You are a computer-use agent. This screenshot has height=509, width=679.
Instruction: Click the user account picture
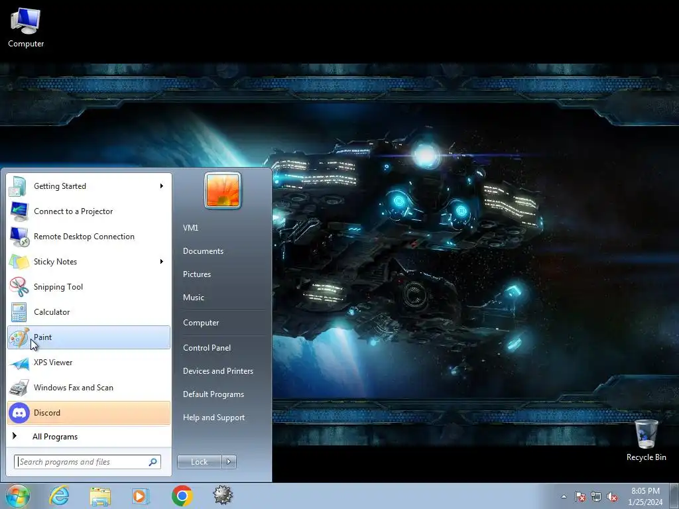pyautogui.click(x=223, y=190)
